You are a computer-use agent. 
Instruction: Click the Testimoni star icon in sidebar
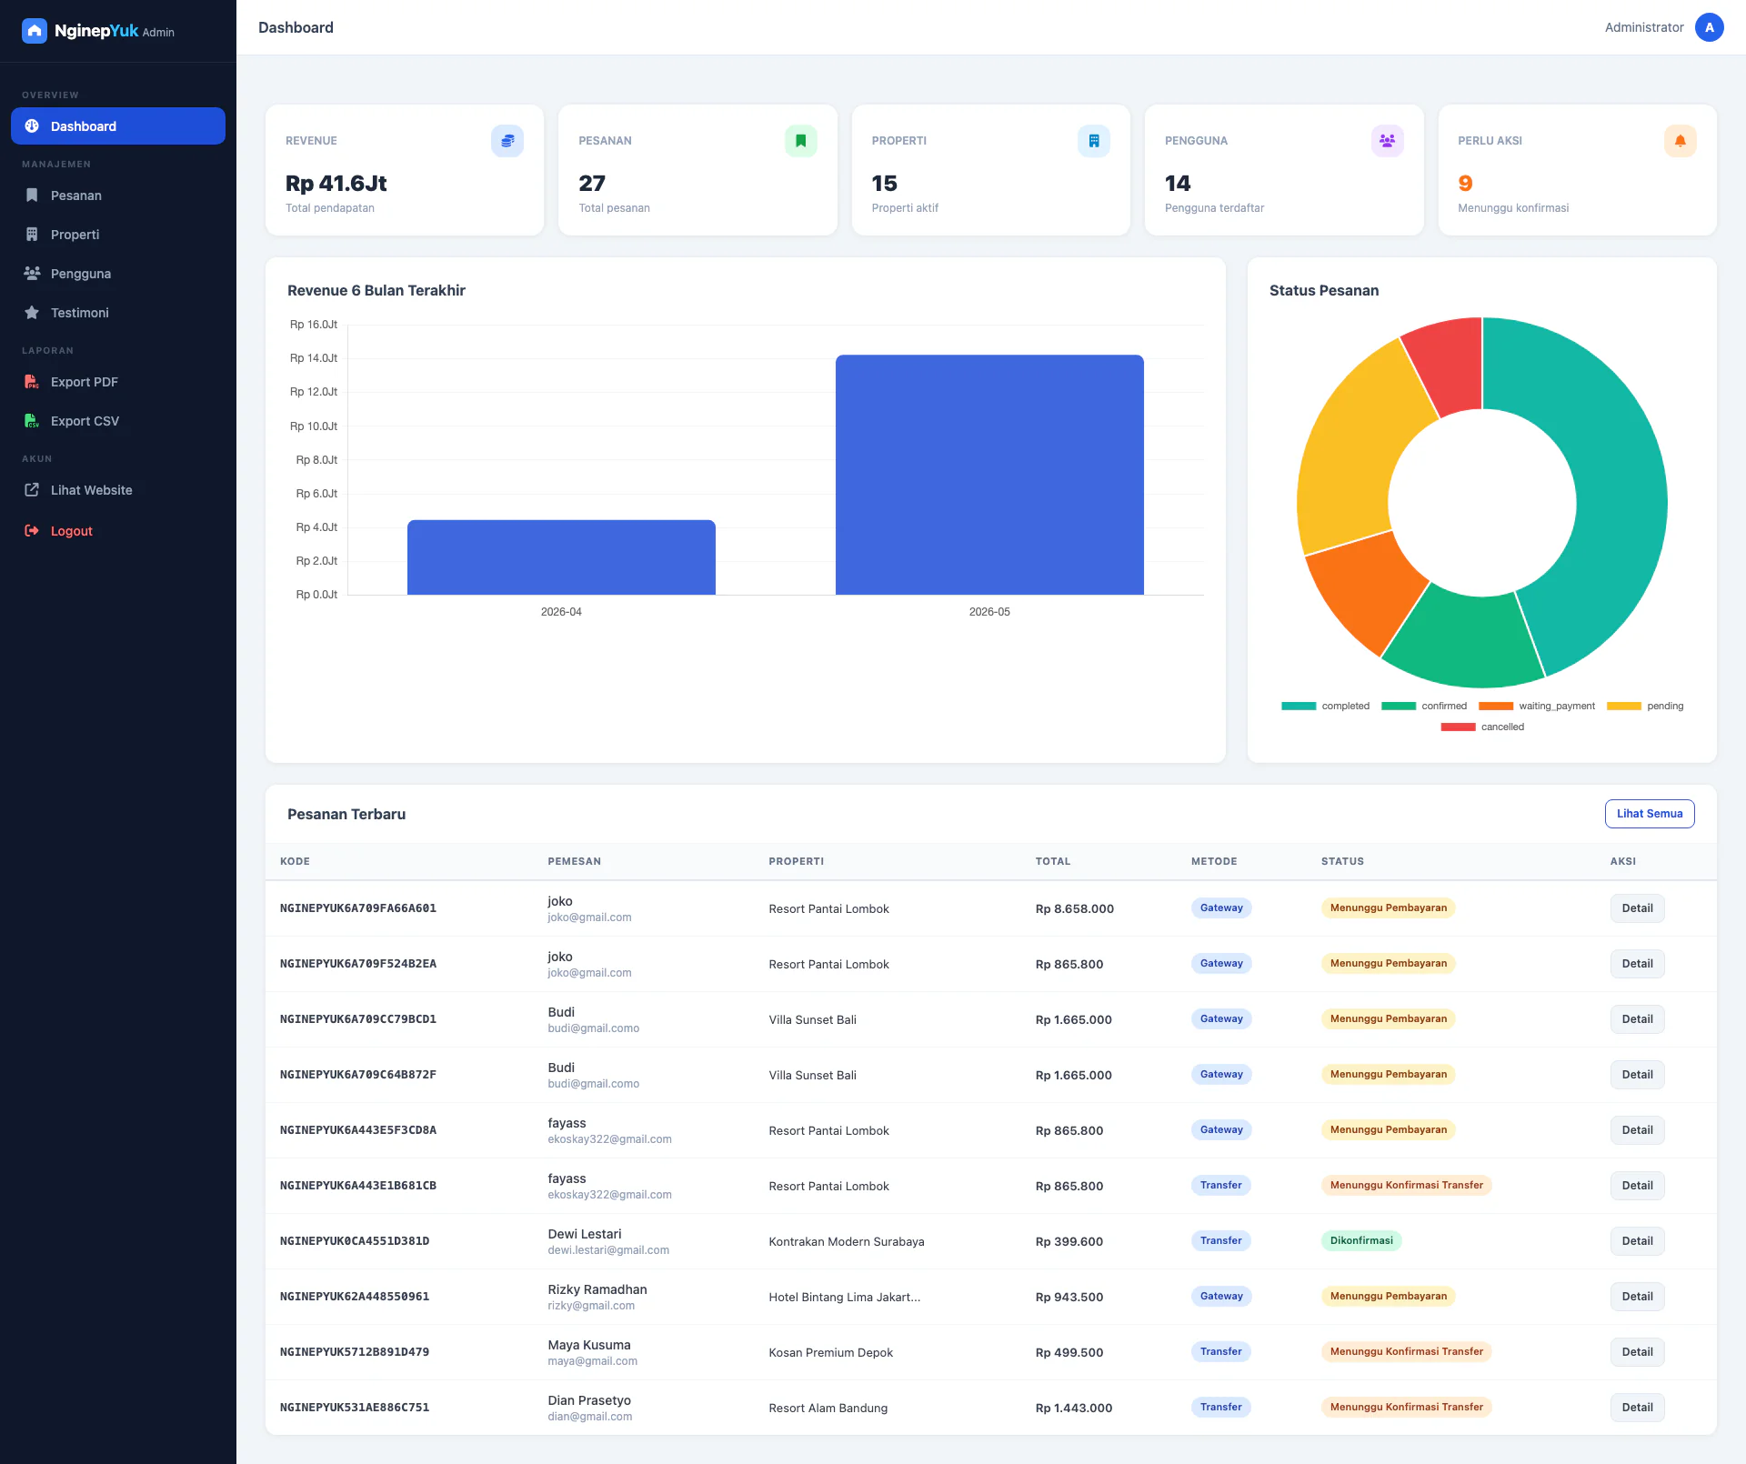tap(32, 312)
